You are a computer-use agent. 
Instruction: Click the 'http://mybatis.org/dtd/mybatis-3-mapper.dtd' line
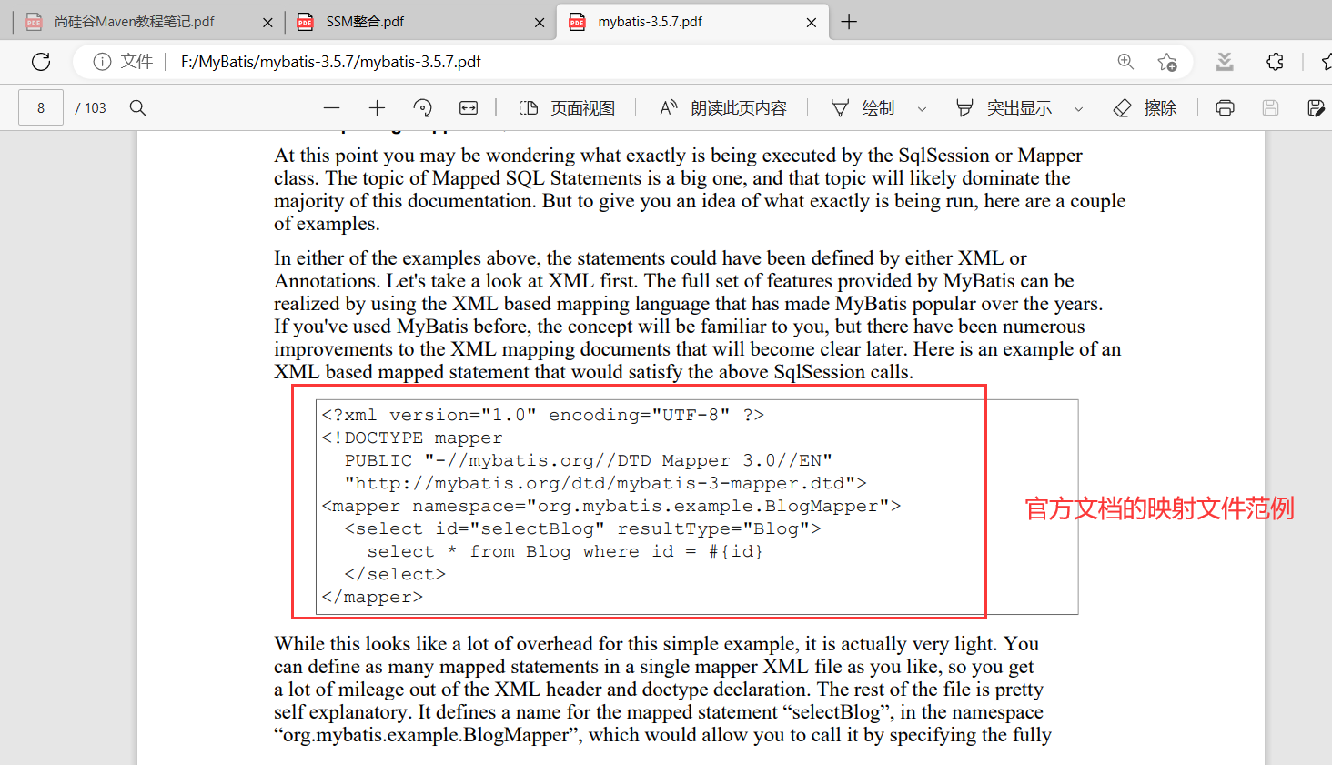pyautogui.click(x=605, y=483)
